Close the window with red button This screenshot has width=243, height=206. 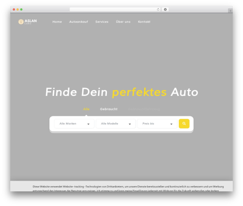pos(14,9)
